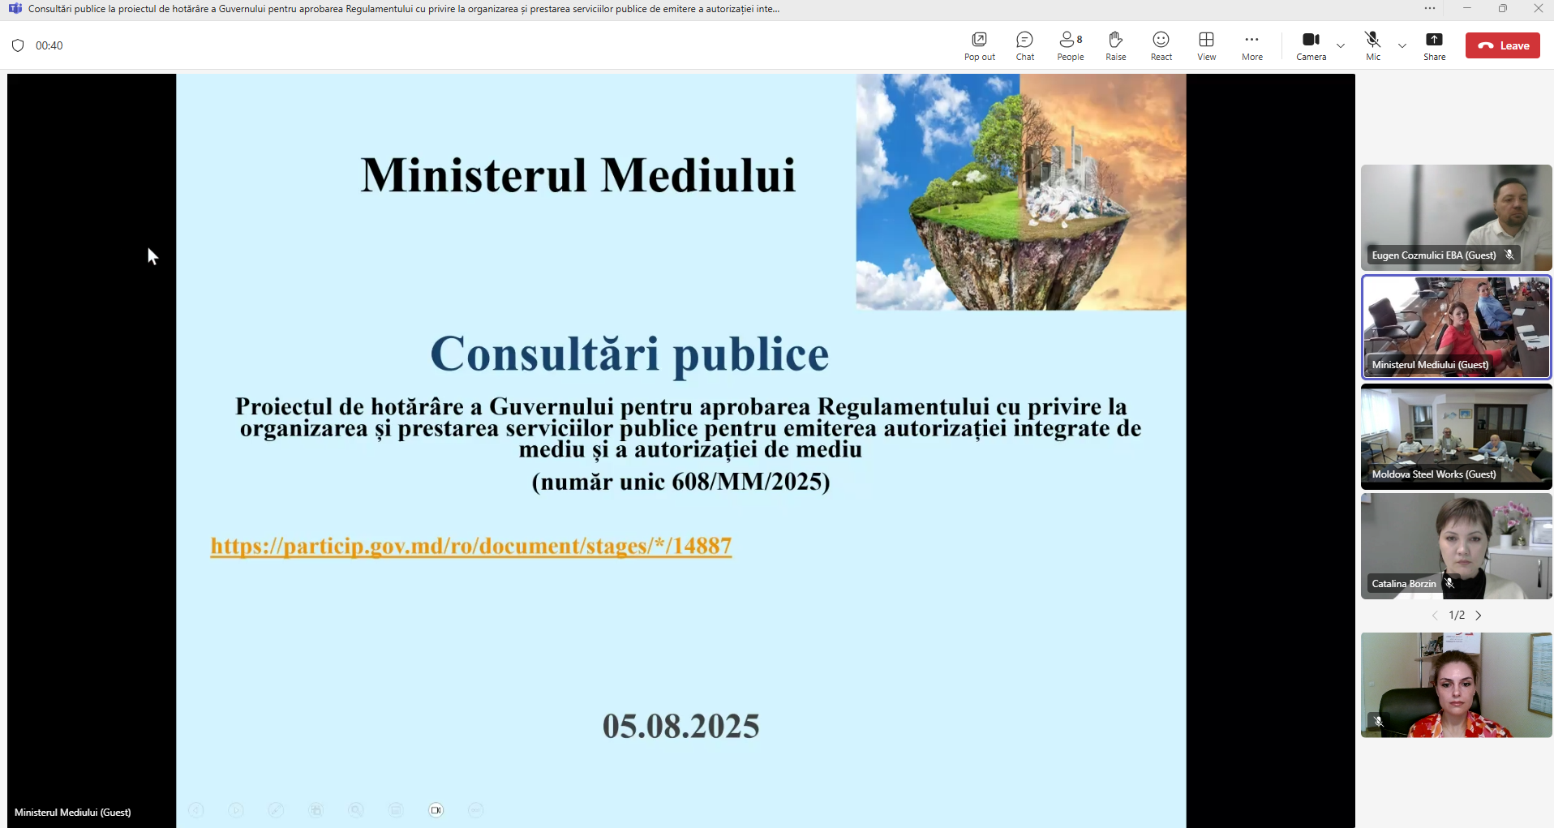The width and height of the screenshot is (1554, 828).
Task: Open the More actions menu
Action: click(x=1252, y=45)
